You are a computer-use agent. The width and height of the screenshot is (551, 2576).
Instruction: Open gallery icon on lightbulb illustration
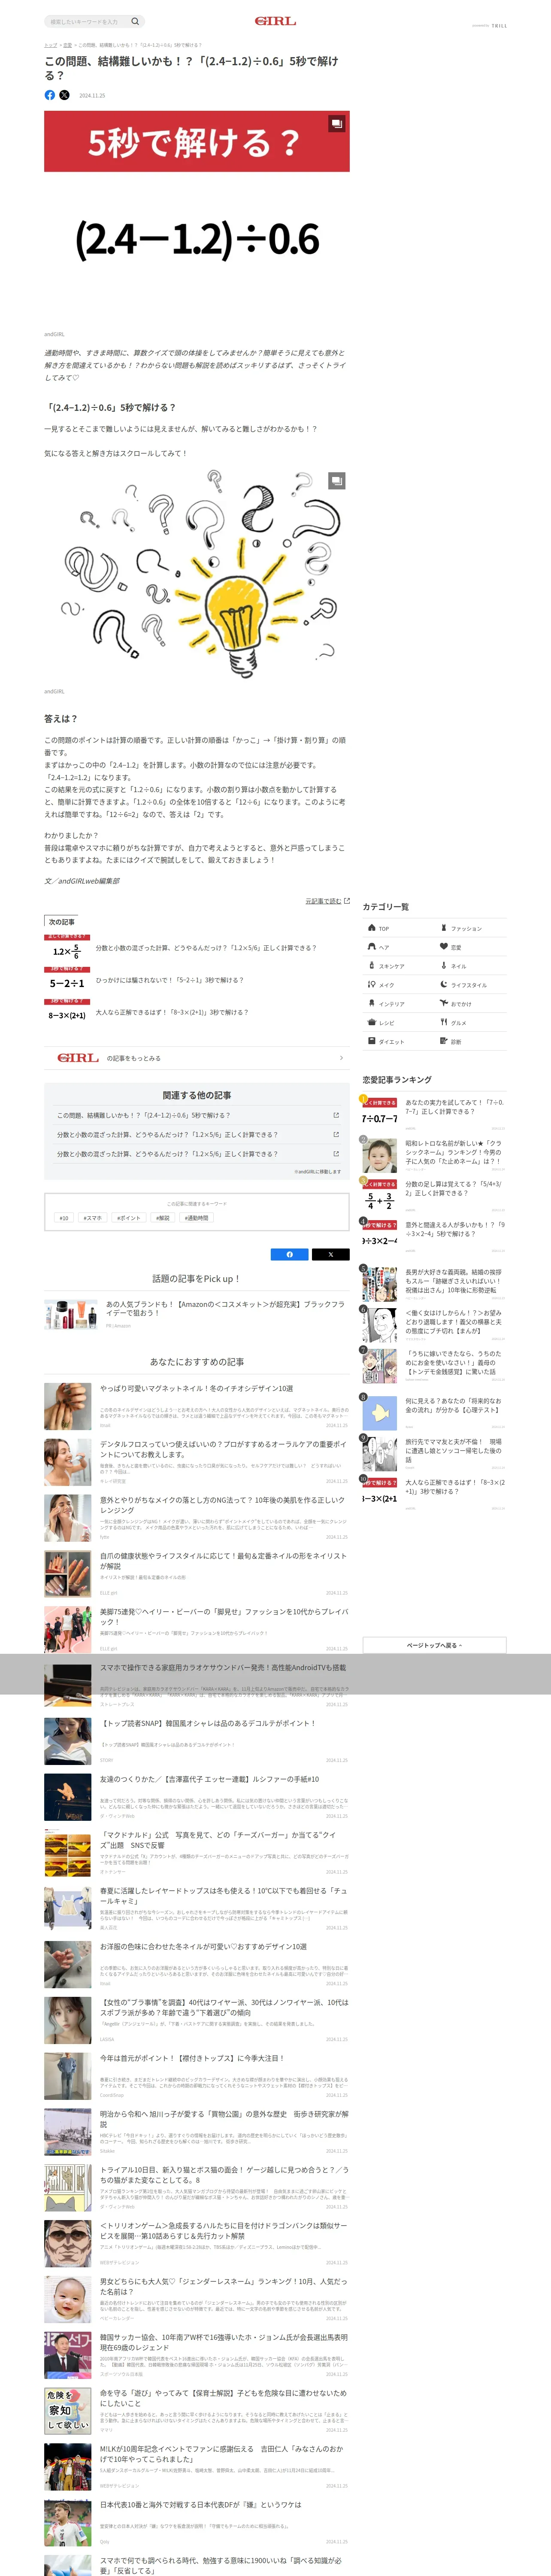pos(337,480)
